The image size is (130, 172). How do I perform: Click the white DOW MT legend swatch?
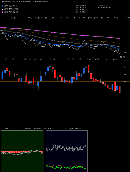point(3,9)
